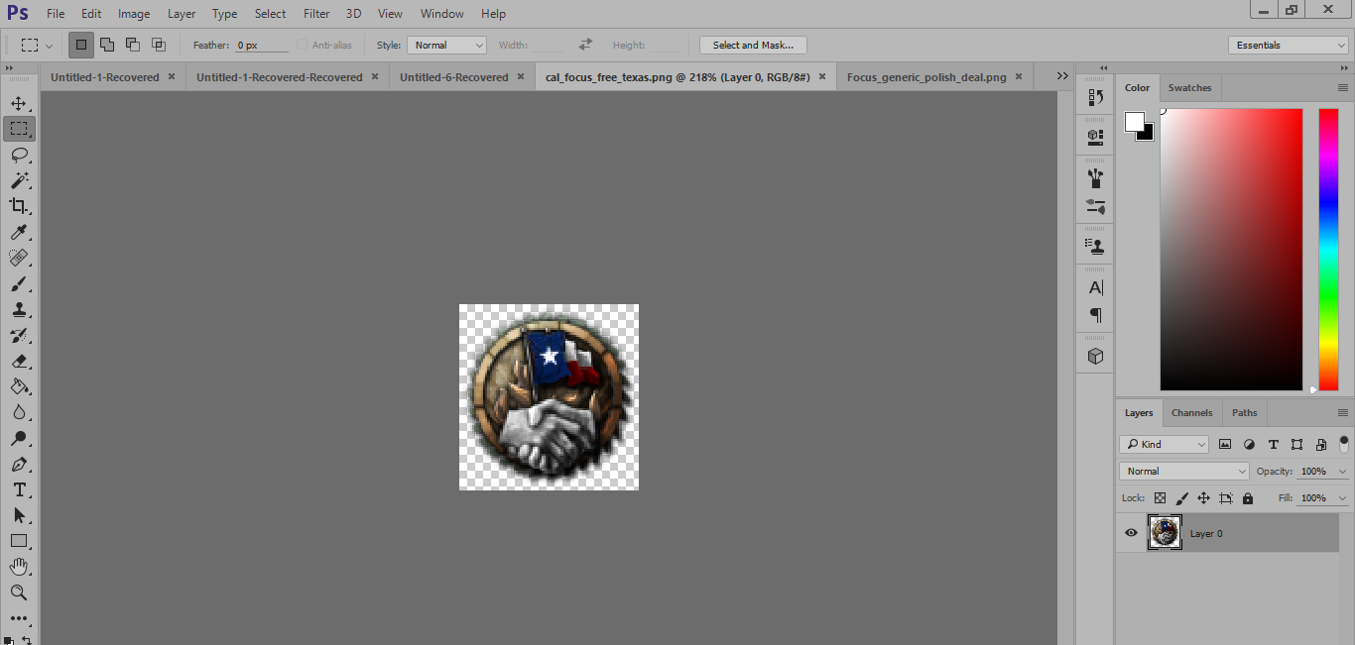Select the Clone Stamp tool

19,309
